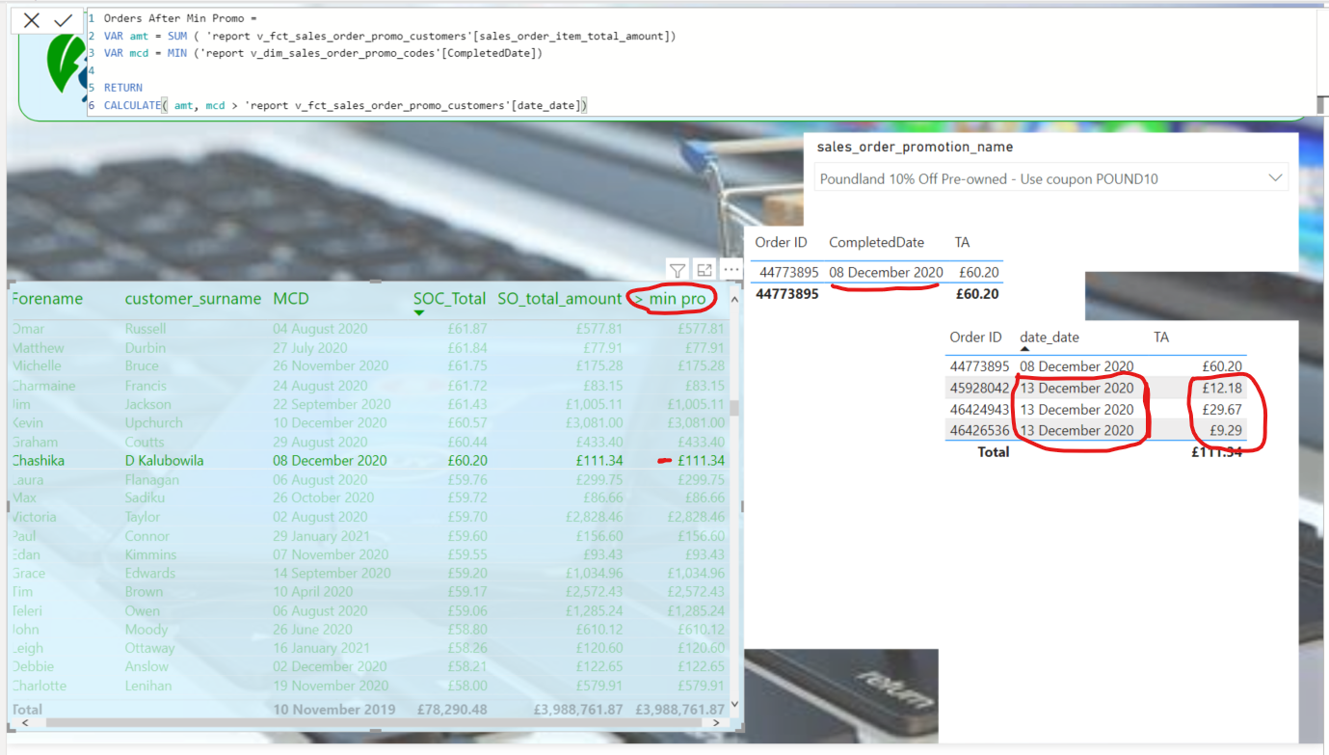Select the '16 January 2021' MCD cell

[x=321, y=649]
